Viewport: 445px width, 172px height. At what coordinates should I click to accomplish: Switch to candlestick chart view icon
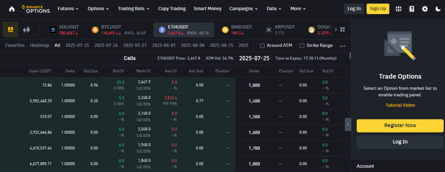(26, 30)
